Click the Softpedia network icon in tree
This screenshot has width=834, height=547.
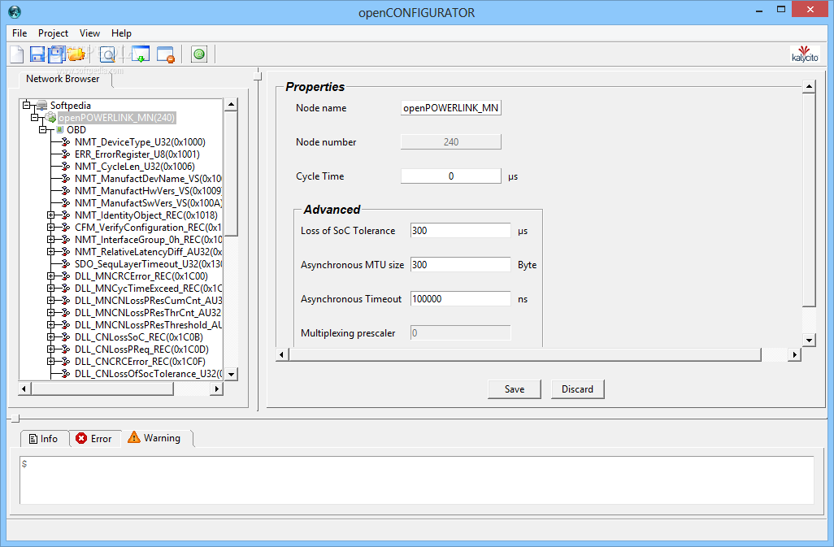click(x=41, y=105)
